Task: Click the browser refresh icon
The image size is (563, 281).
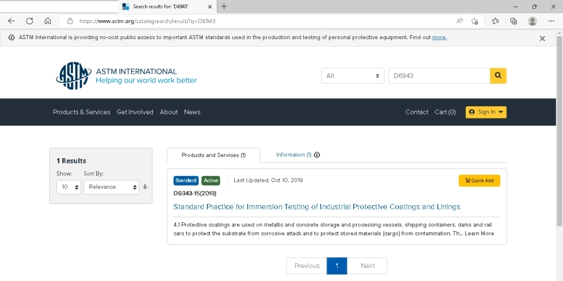Action: coord(30,21)
